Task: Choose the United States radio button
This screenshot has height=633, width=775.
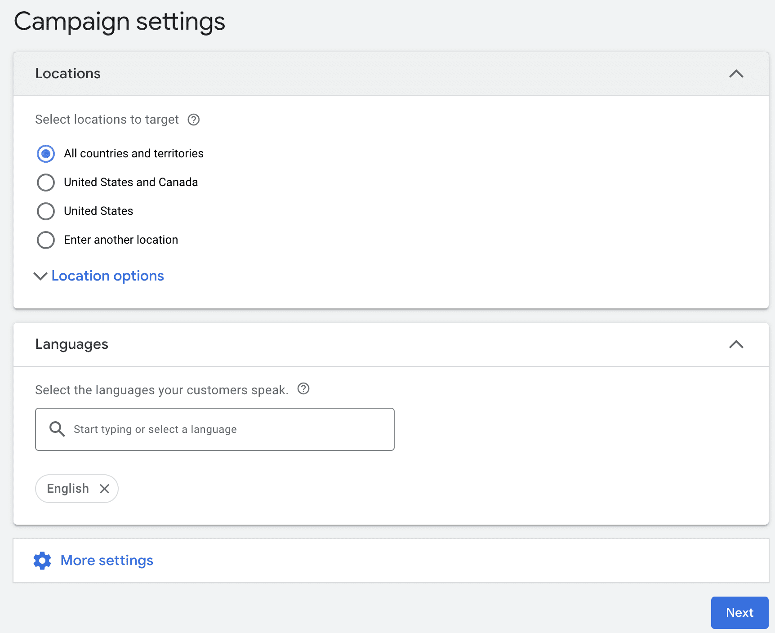Action: [x=46, y=211]
